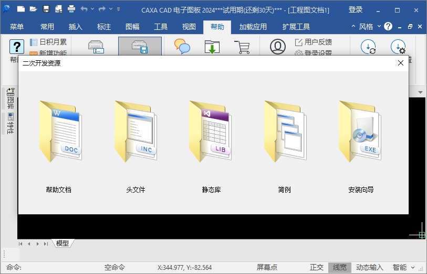Expand the 智能 snap mode dropdown

tap(413, 267)
